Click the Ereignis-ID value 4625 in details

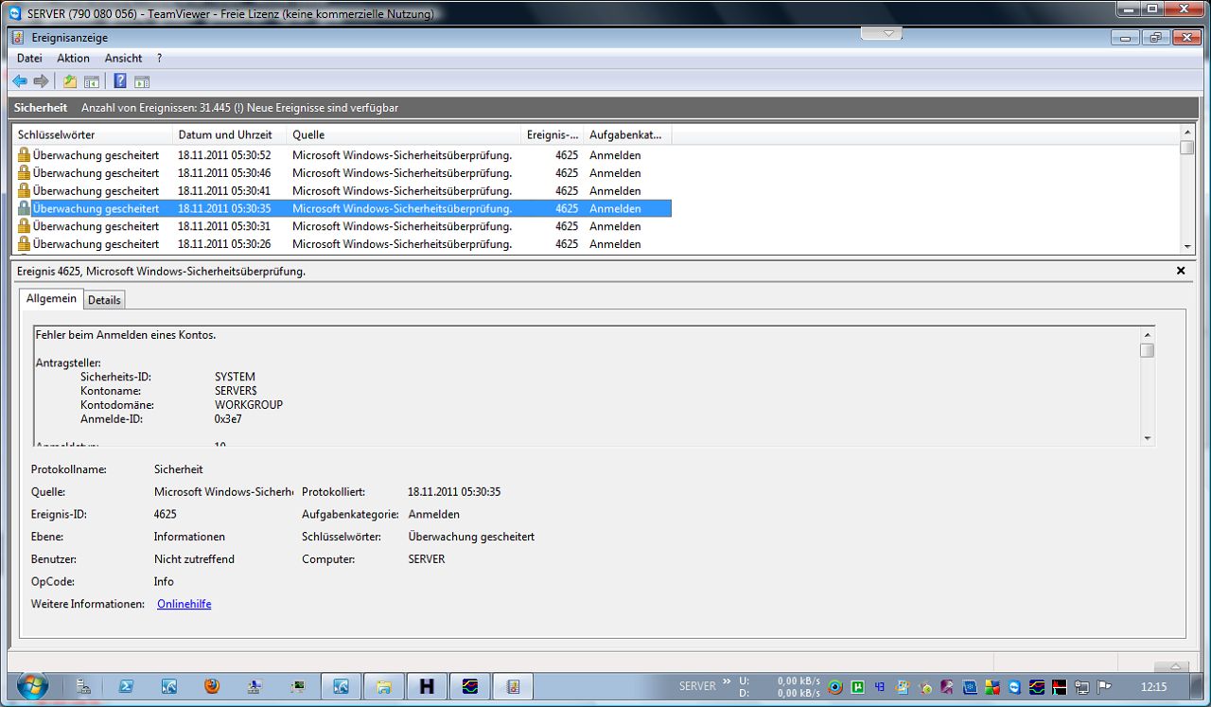(165, 514)
